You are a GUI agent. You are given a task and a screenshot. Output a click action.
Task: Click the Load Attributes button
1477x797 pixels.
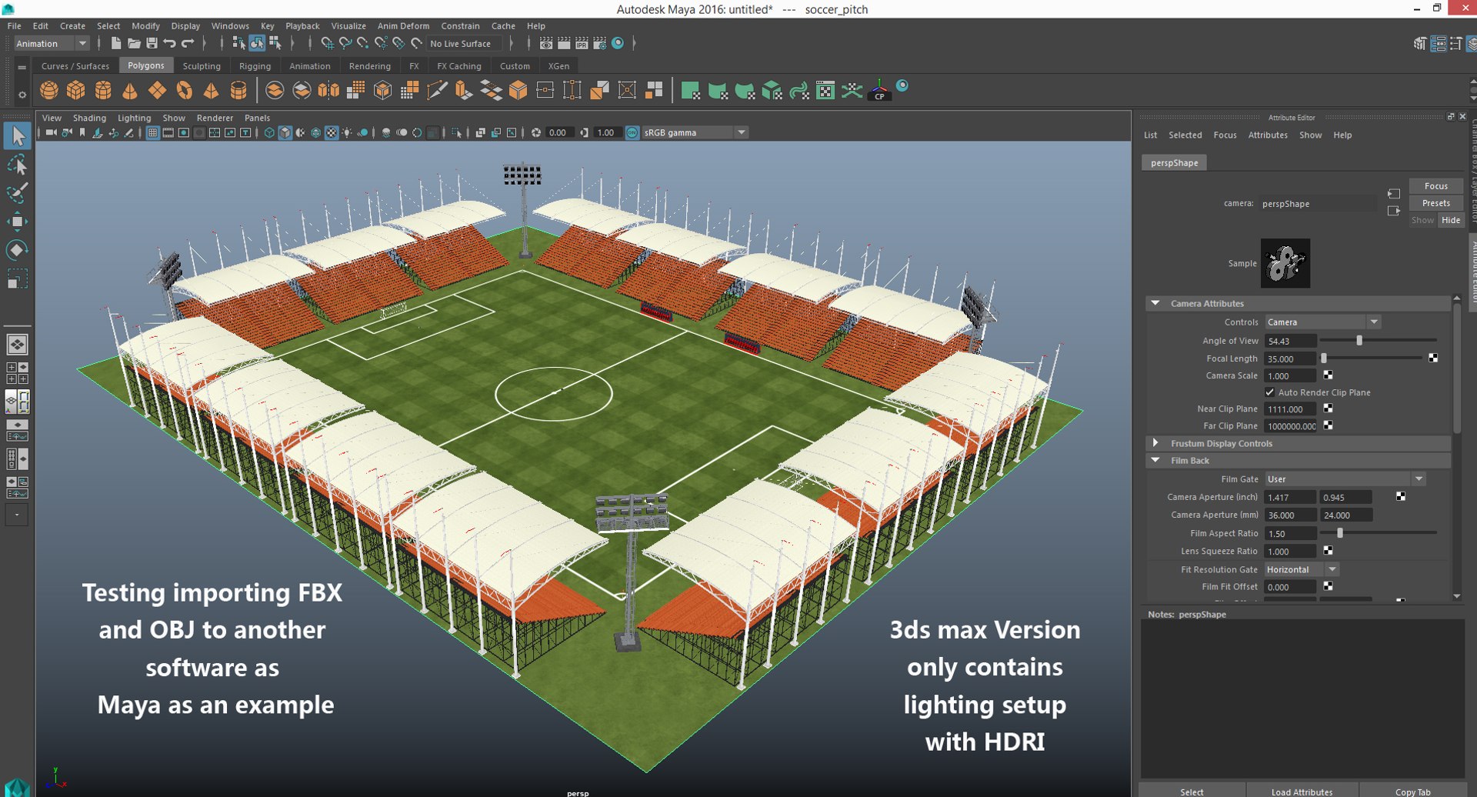(x=1302, y=791)
